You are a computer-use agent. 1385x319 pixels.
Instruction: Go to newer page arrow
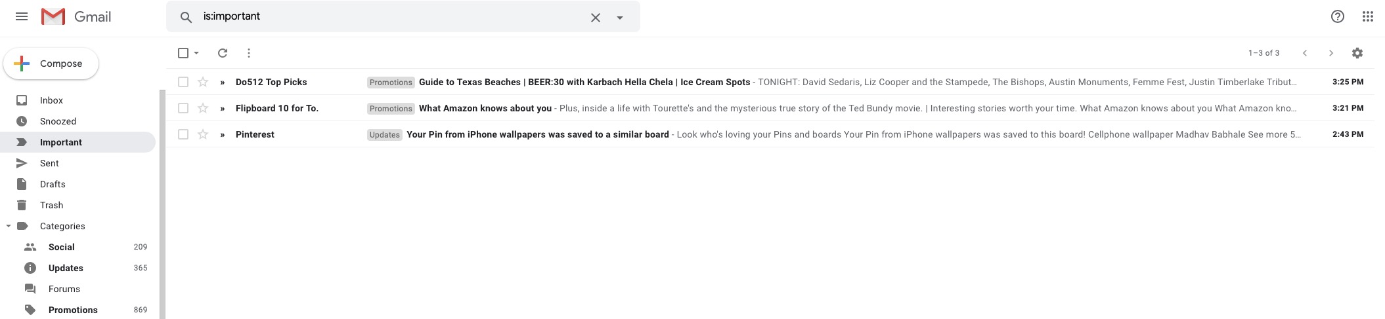(x=1305, y=53)
